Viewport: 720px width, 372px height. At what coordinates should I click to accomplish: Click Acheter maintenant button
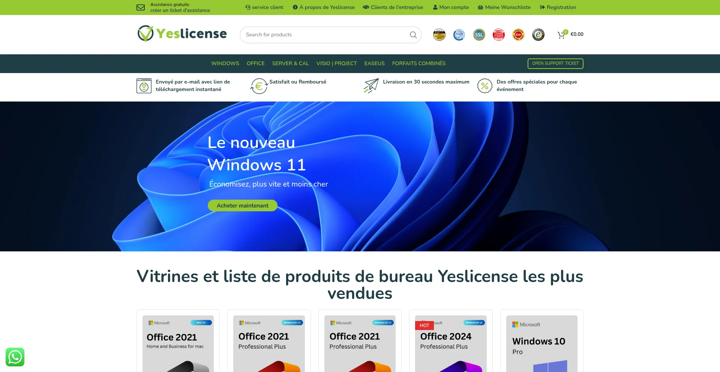(243, 205)
